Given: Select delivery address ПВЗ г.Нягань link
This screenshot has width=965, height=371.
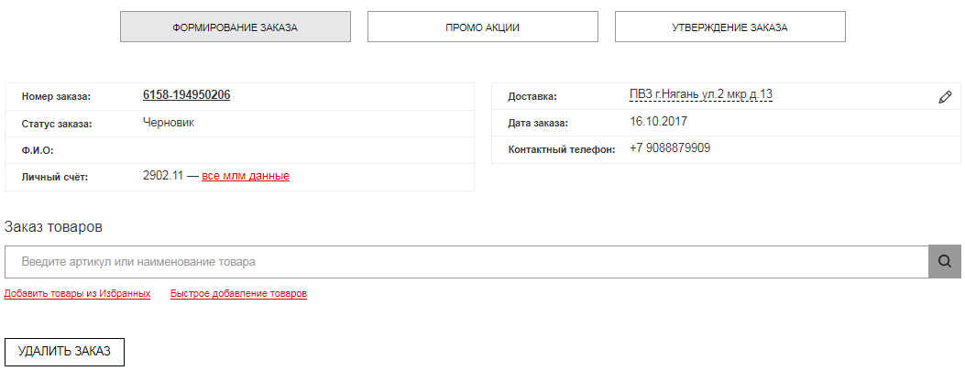Looking at the screenshot, I should (x=701, y=94).
